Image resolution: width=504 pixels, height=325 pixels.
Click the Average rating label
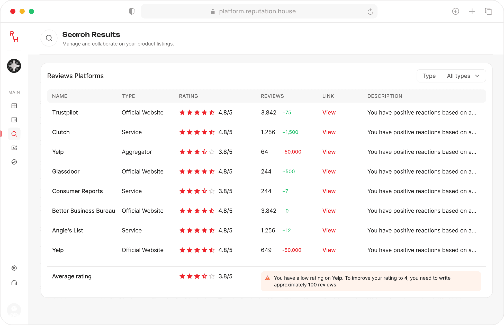72,276
